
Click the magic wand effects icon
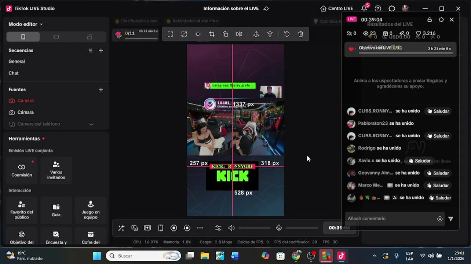pos(121,228)
